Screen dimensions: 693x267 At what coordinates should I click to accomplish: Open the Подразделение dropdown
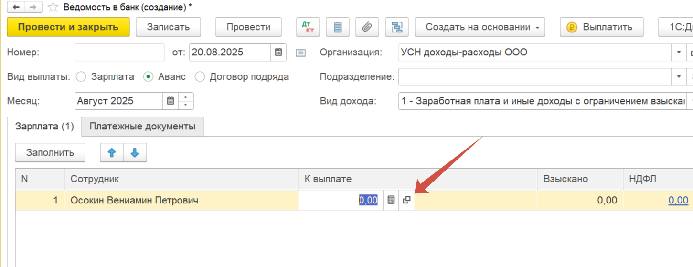(679, 76)
